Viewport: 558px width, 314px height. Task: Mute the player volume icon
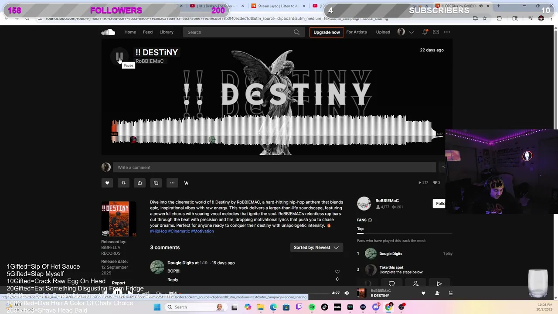(347, 293)
